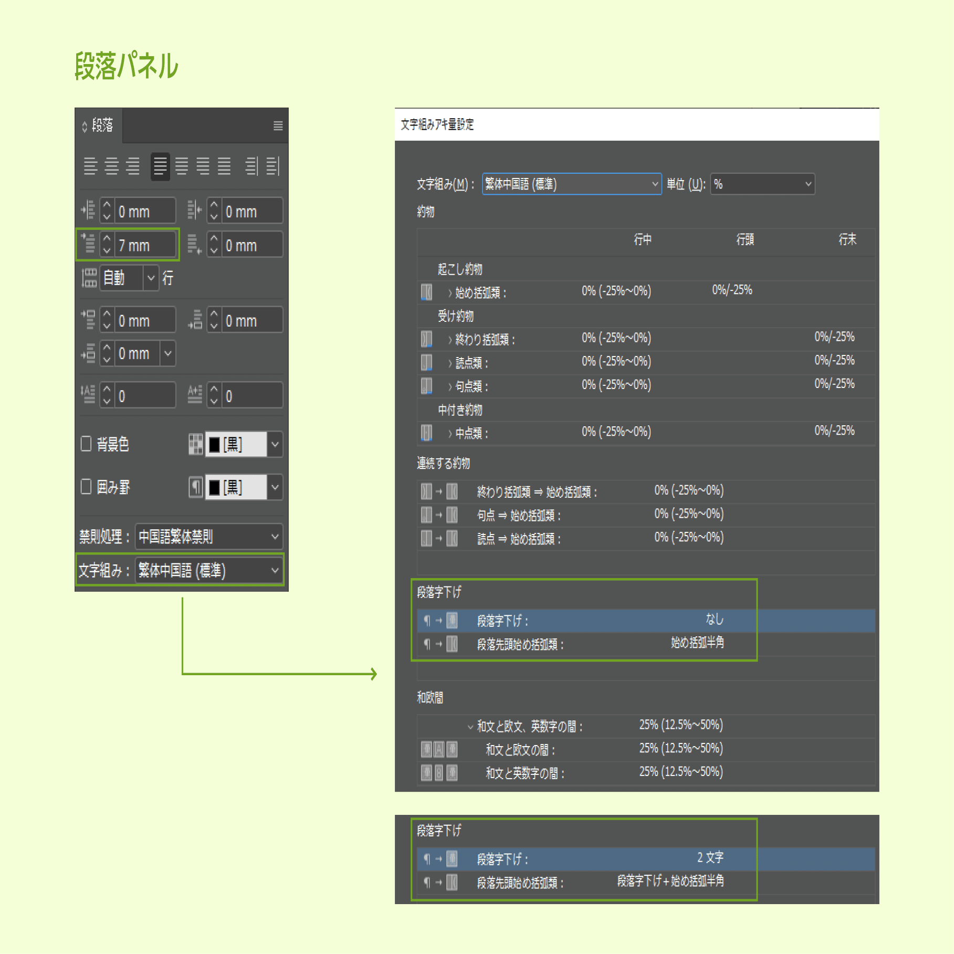The width and height of the screenshot is (954, 954).
Task: Click the space before paragraph icon
Action: [x=88, y=319]
